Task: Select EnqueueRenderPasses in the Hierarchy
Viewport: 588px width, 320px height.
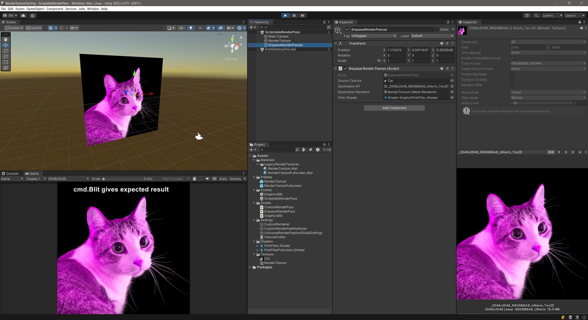Action: click(x=285, y=45)
